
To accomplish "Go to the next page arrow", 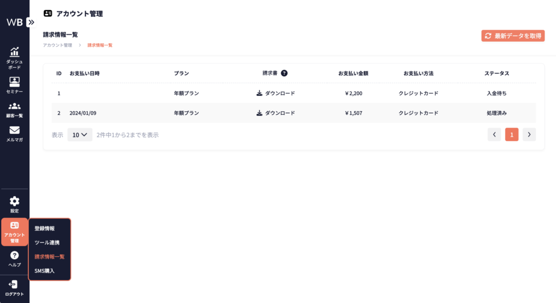I will [529, 134].
